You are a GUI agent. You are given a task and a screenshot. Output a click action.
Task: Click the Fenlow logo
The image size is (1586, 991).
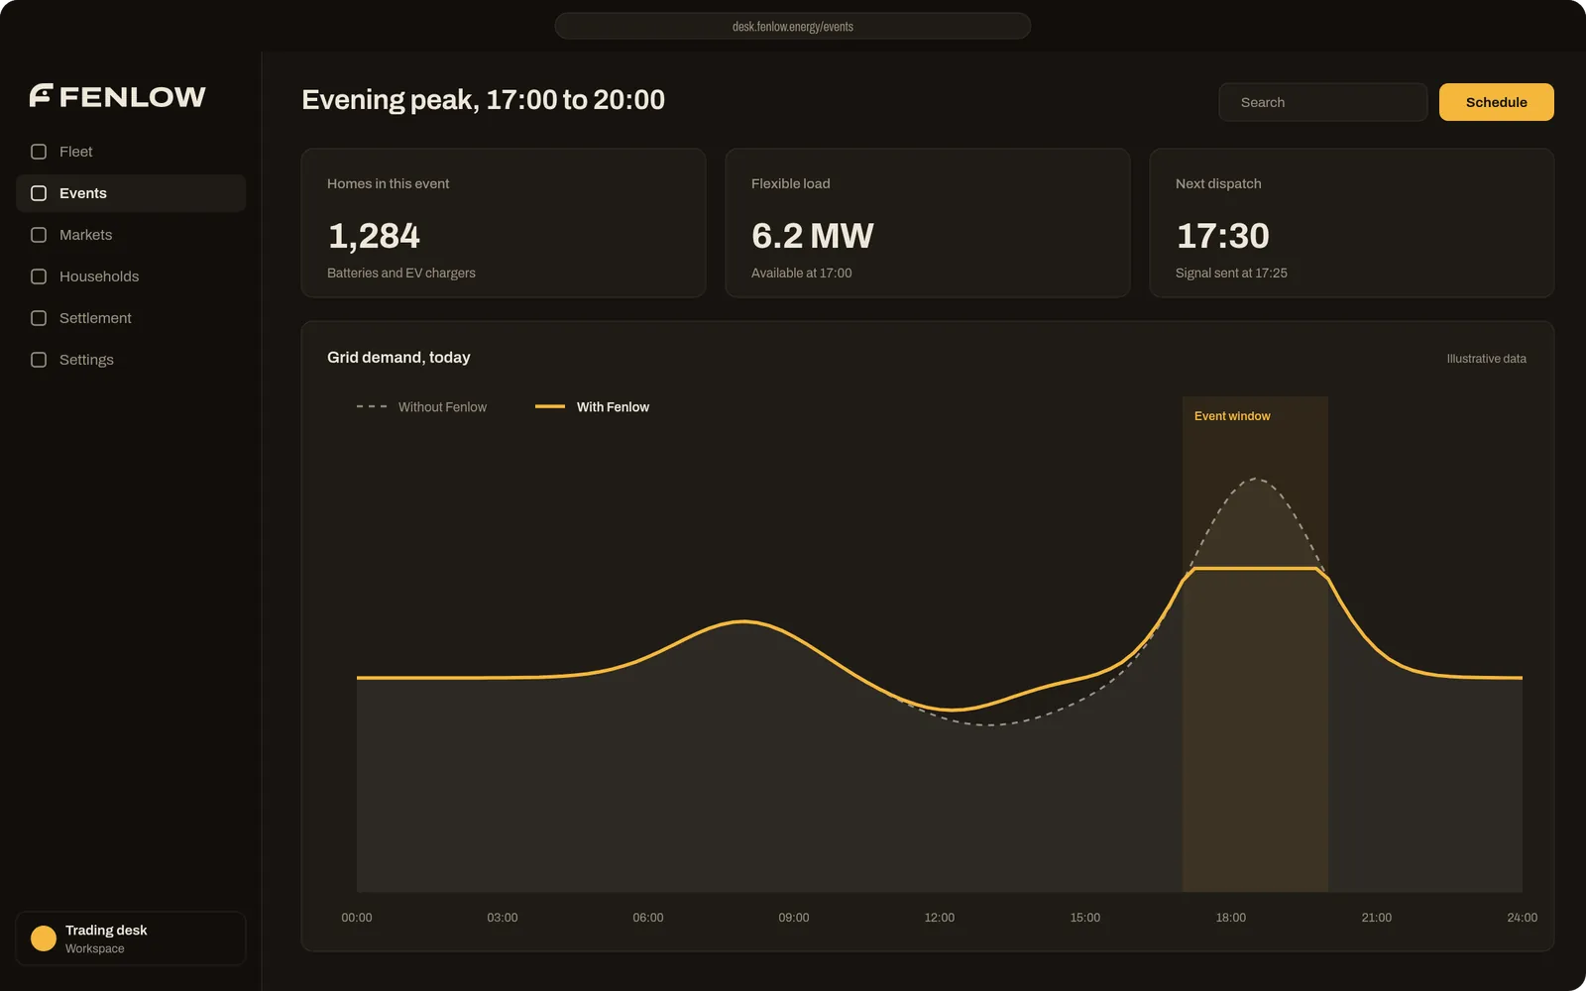click(x=118, y=96)
